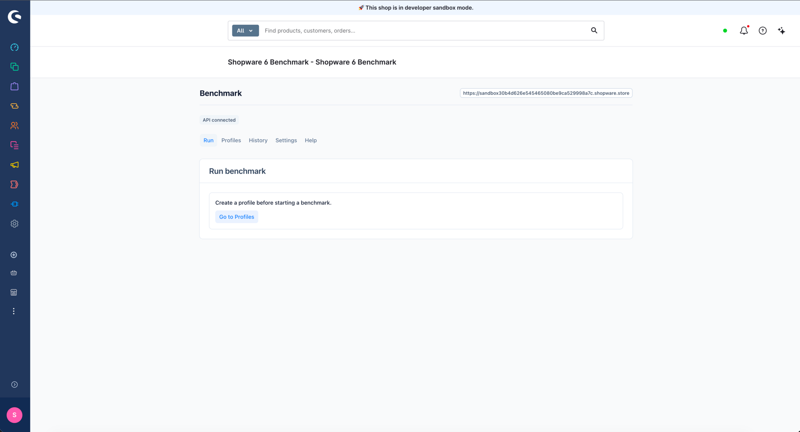Open the Dashboard gauge icon

pyautogui.click(x=14, y=47)
